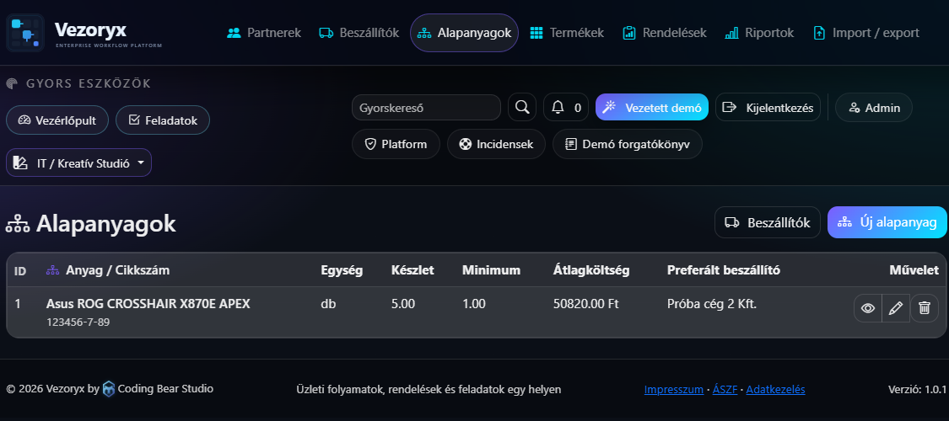Open Import / export page

pyautogui.click(x=866, y=33)
